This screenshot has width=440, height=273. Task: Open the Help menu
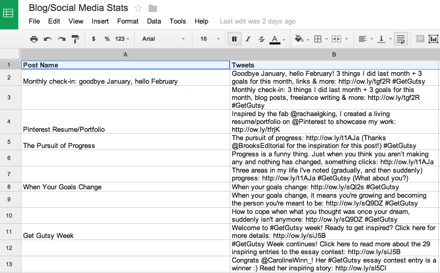tap(201, 21)
